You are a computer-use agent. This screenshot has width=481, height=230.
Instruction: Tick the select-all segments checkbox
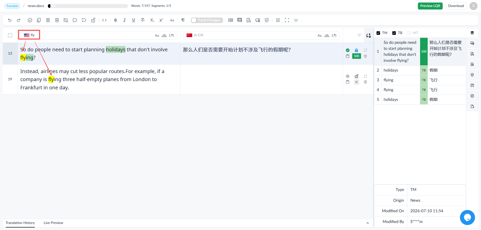(10, 35)
